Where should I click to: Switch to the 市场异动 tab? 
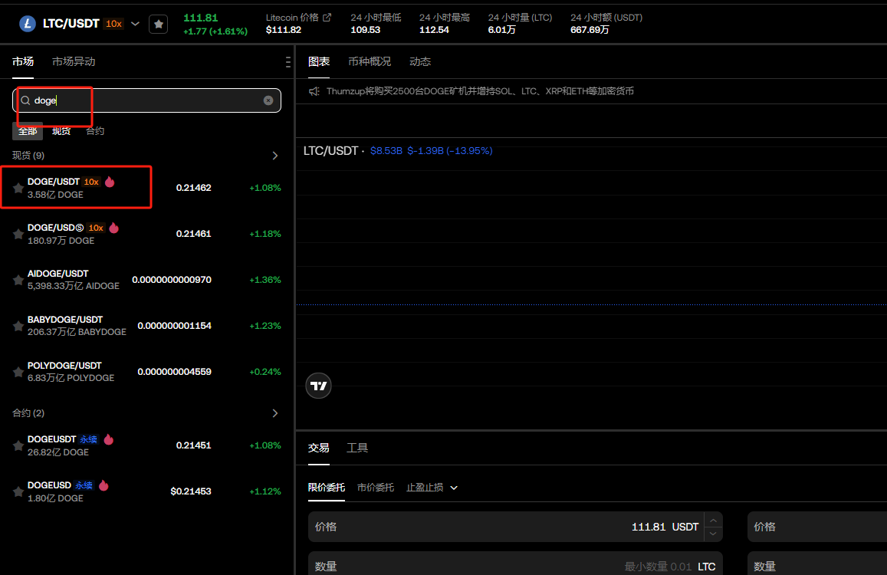pos(74,61)
